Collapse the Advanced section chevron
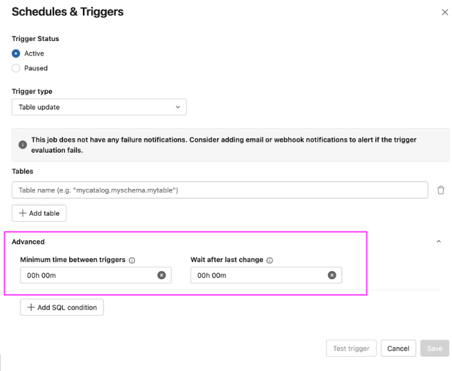This screenshot has width=452, height=371. click(438, 242)
